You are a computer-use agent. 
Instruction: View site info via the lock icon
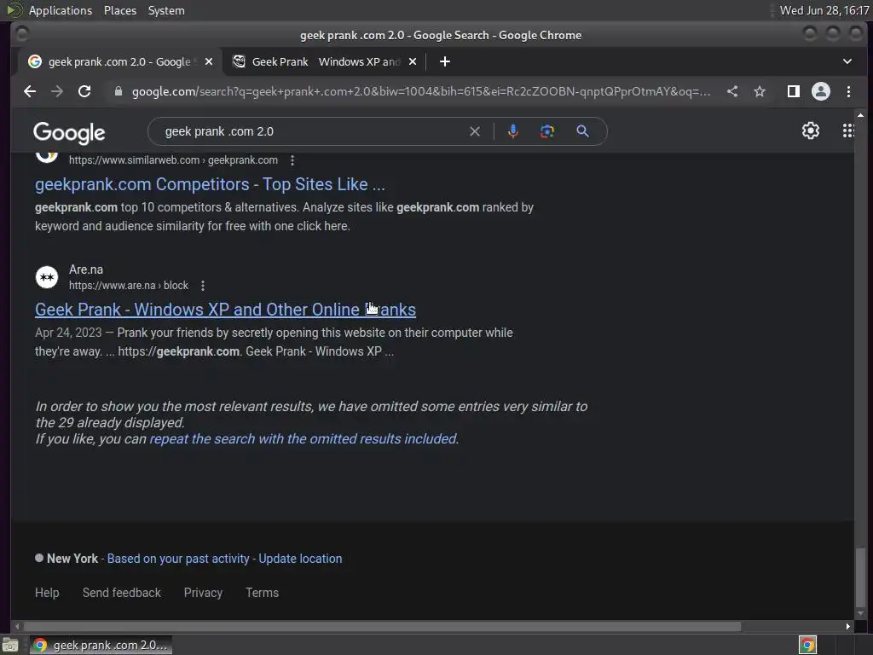(x=118, y=91)
